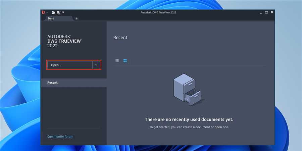302x151 pixels.
Task: Click the Open... button
Action: point(70,65)
